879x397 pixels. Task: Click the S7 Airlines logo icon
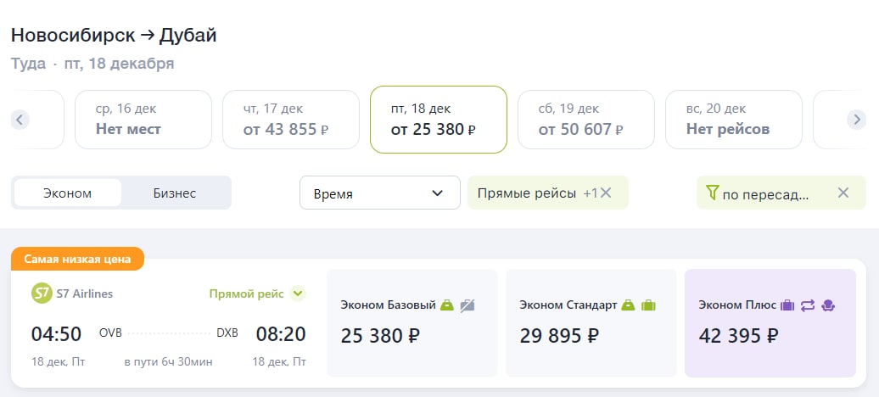coord(42,294)
